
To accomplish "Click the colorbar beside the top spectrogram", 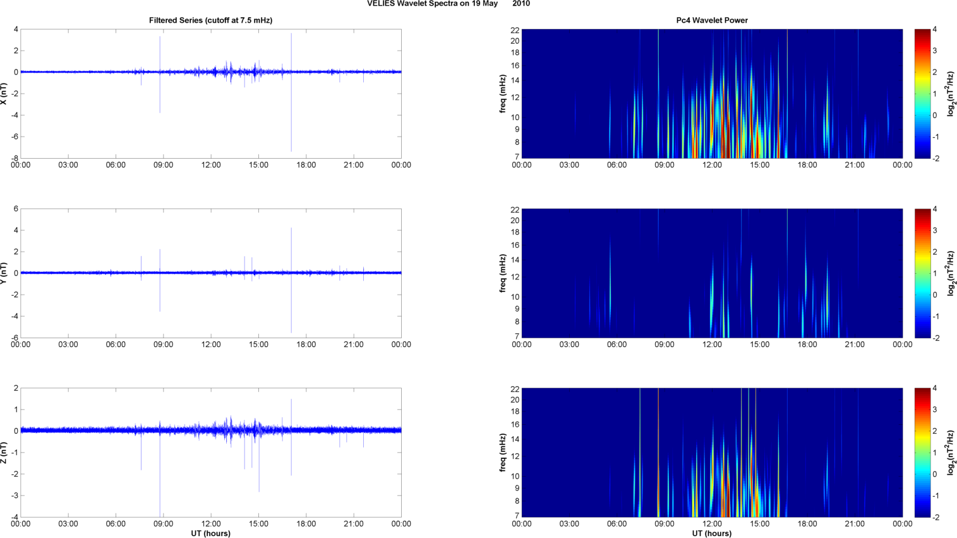I will pos(922,94).
